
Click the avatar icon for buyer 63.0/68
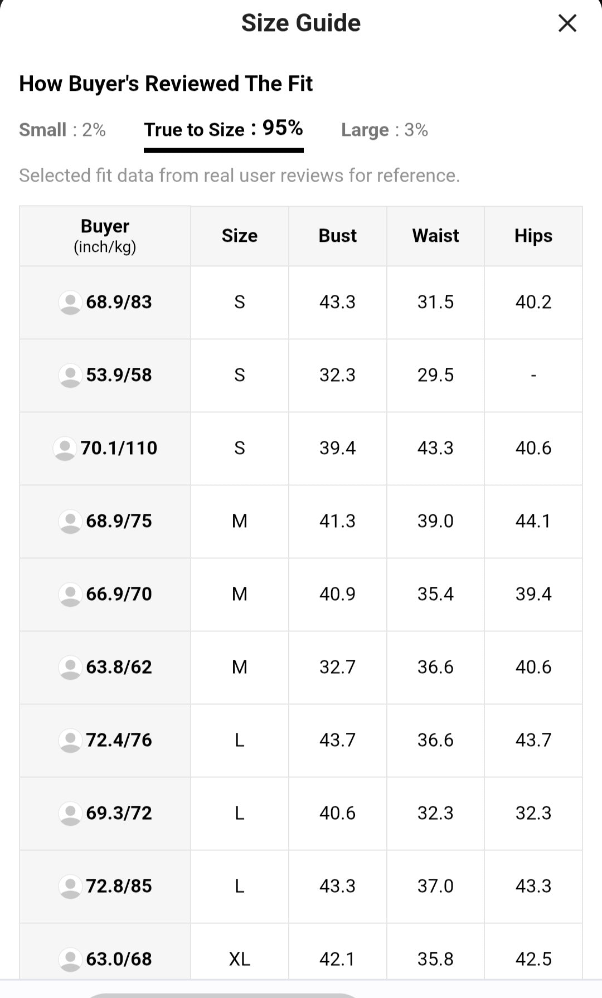coord(70,960)
